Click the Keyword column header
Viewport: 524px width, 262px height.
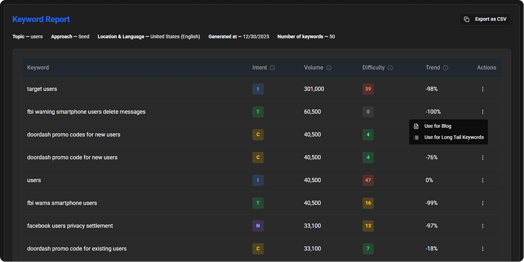[x=38, y=67]
